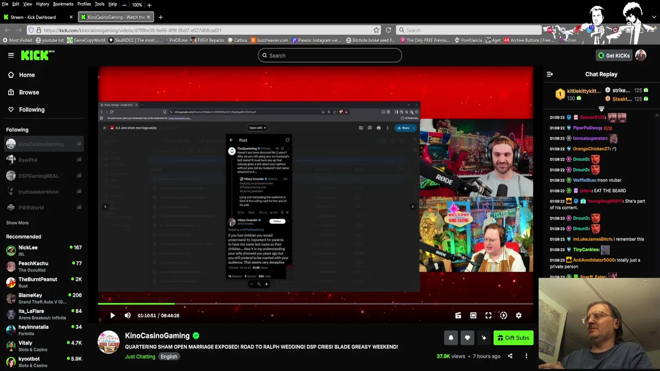
Task: Open buzzheavier.com bookmark
Action: click(269, 40)
